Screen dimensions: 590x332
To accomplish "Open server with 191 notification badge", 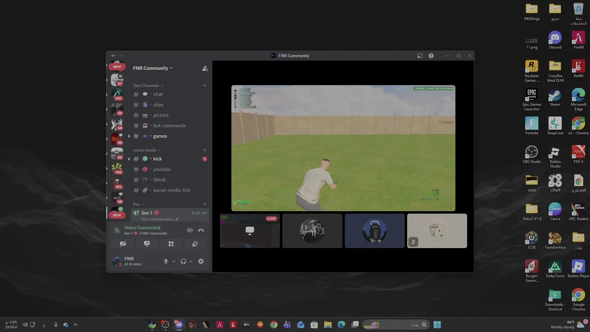I will (117, 184).
